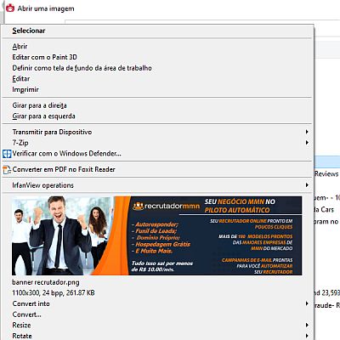The height and width of the screenshot is (340, 340).
Task: Click the red camera app icon in the title bar
Action: coord(10,8)
